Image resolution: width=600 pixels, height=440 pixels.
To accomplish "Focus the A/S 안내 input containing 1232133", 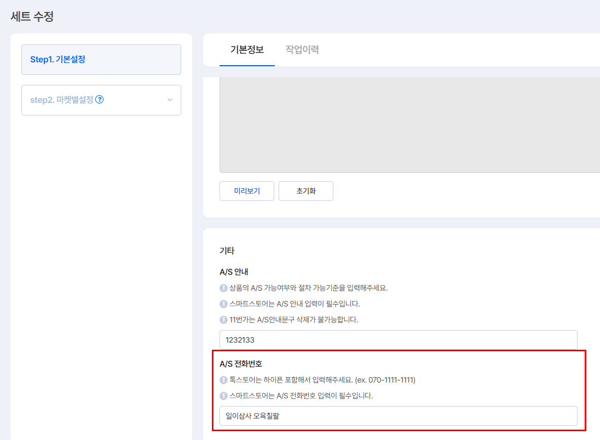I will (399, 340).
